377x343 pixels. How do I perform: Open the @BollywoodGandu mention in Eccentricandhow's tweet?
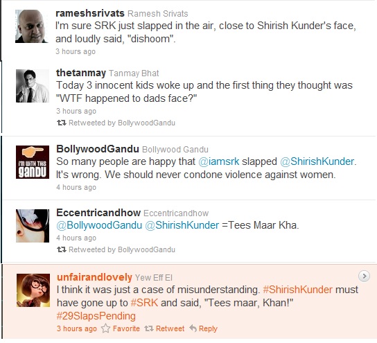pos(99,225)
